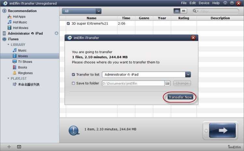Open the File menu
This screenshot has width=244, height=151.
point(184,3)
